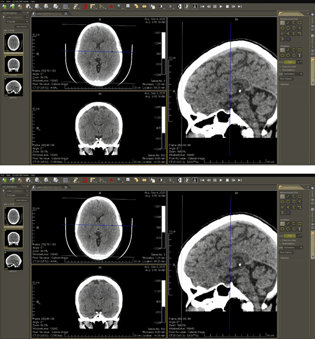Click the contrast half-circle icon in the upper viewer

coord(161,7)
